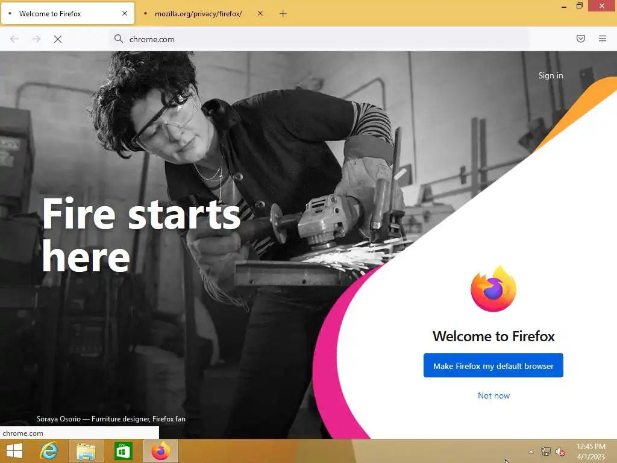
Task: Click the Sign in link
Action: coord(551,75)
